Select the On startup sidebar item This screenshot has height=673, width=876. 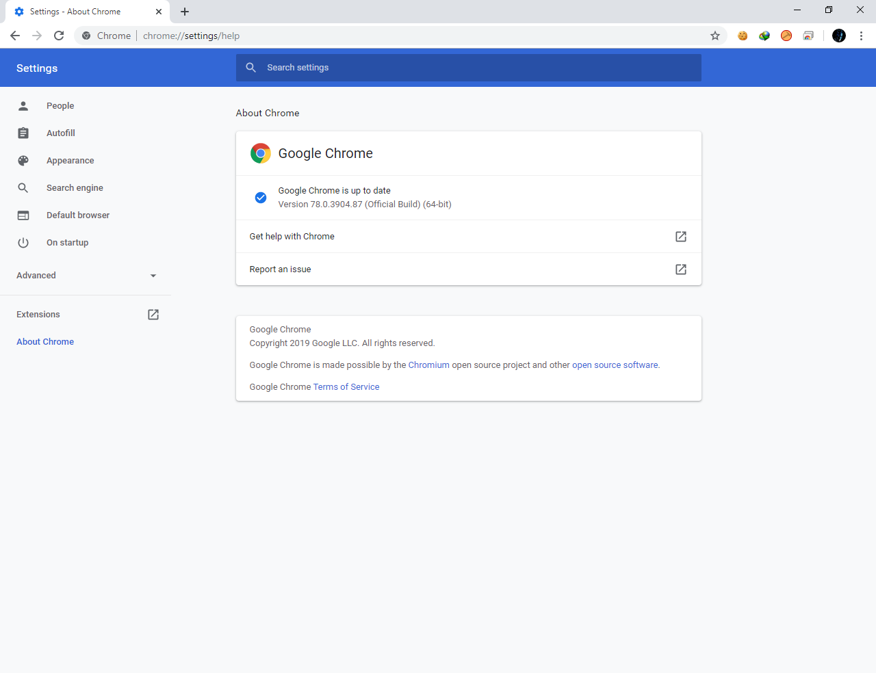pos(68,243)
